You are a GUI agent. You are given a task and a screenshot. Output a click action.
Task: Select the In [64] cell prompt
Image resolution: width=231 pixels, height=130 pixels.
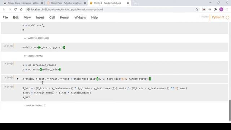[x=8, y=87]
